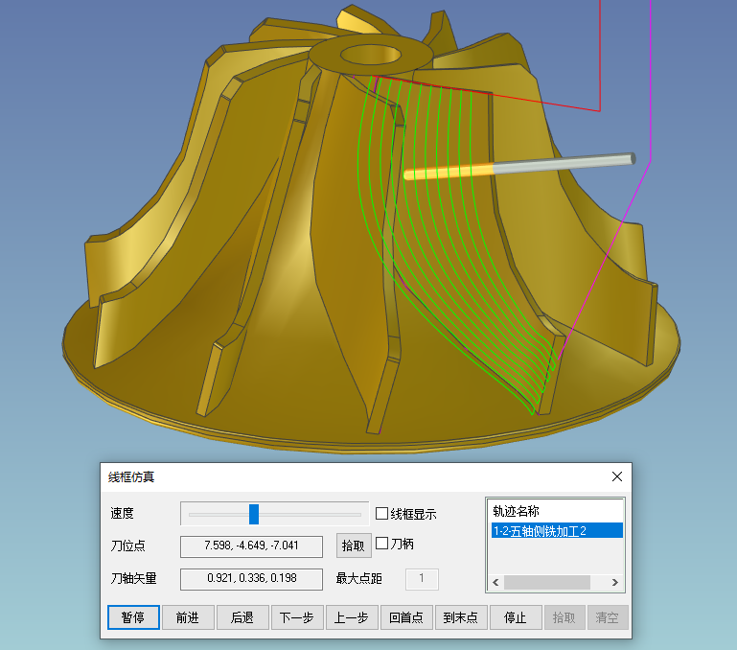737x650 pixels.
Task: Enable the 线框显示 checkbox
Action: 381,514
